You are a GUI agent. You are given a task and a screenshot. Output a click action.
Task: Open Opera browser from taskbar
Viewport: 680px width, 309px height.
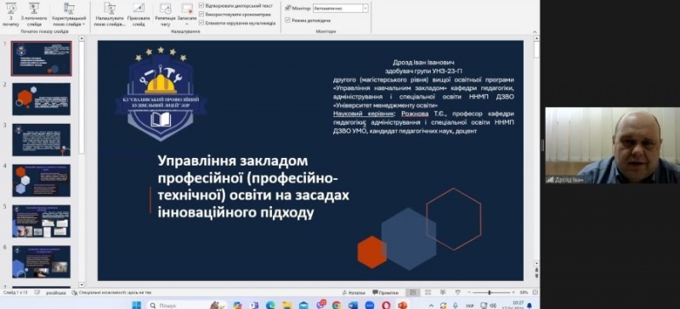click(386, 305)
